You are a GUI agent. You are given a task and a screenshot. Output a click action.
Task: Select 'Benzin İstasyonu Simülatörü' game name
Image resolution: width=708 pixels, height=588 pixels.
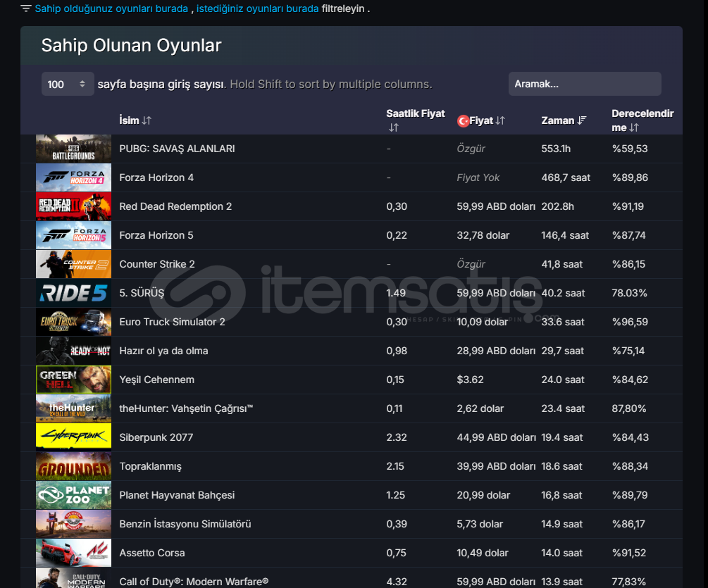point(185,524)
